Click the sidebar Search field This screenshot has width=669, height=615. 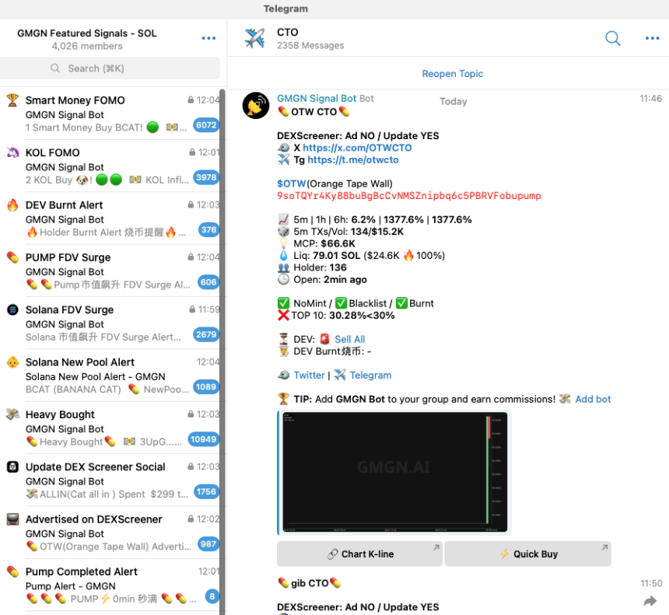pyautogui.click(x=110, y=68)
